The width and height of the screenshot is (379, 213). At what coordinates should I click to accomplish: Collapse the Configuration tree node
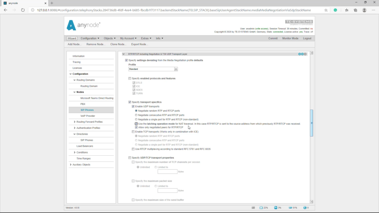[x=71, y=74]
